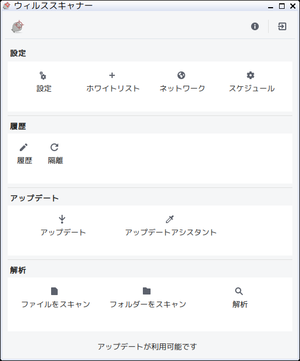Screen dimensions: 300x361
Task: Click the フォルダーをスキャン folder icon
Action: tap(147, 291)
